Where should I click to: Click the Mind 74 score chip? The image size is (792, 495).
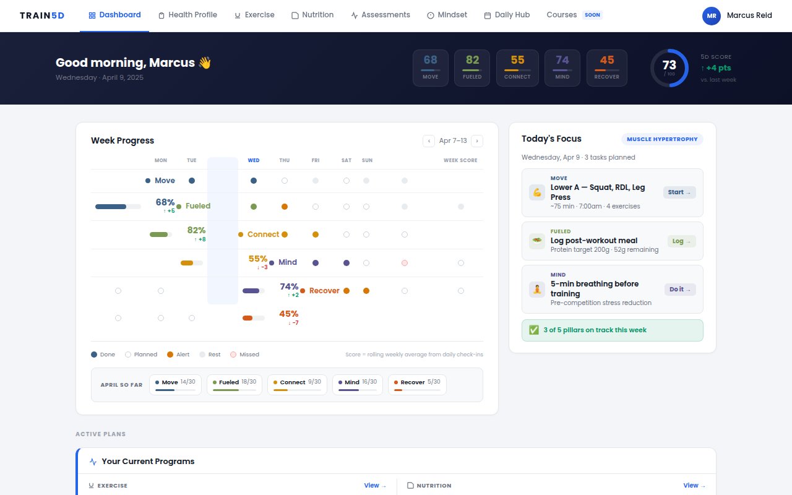pyautogui.click(x=562, y=68)
